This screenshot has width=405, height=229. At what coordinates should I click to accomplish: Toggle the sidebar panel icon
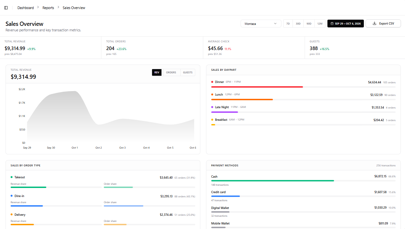(x=6, y=8)
